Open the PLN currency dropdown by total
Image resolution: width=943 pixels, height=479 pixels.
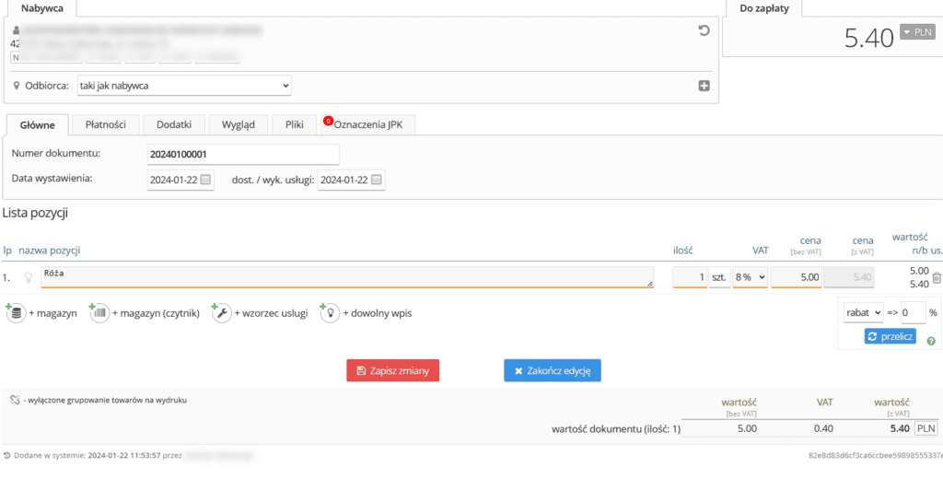(916, 32)
